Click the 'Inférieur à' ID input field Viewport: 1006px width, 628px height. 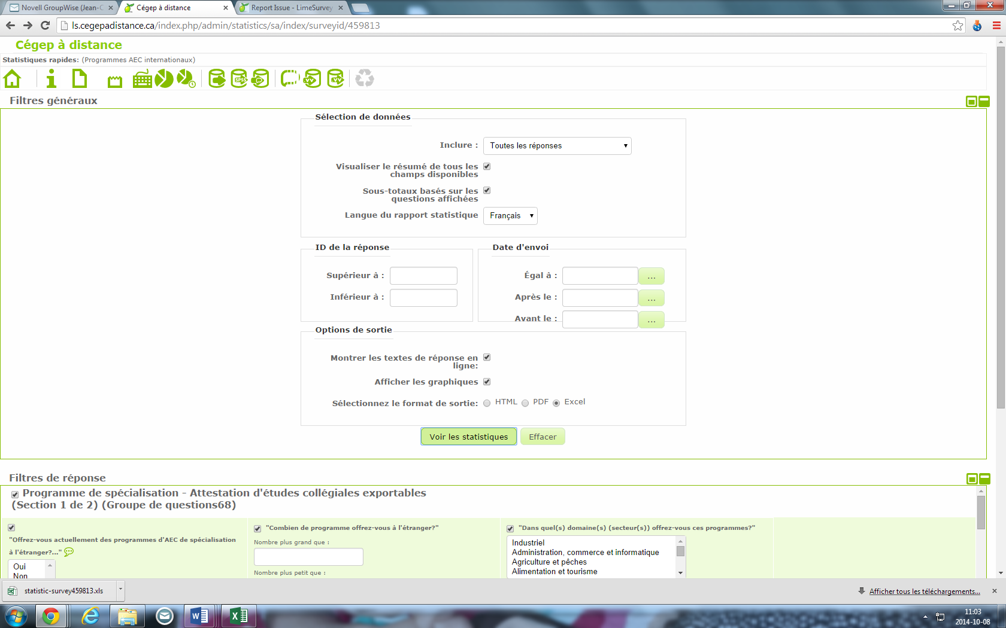pyautogui.click(x=423, y=298)
